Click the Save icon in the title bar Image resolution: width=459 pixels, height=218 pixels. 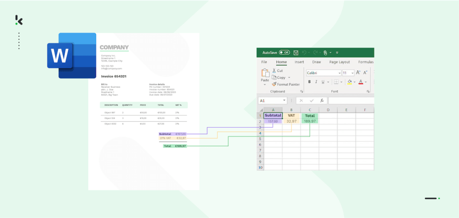tap(295, 52)
